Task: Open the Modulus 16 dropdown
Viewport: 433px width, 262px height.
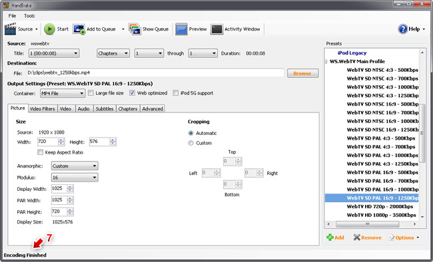Action: (x=75, y=178)
